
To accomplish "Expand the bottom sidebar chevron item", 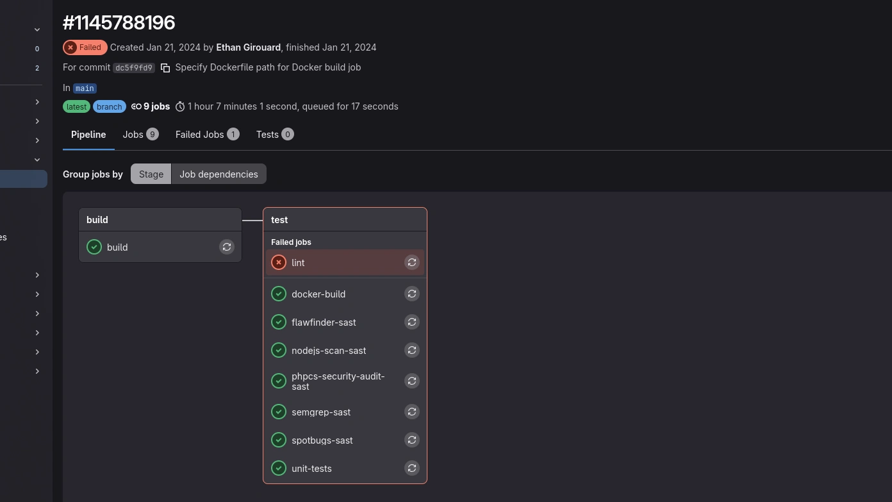I will click(37, 371).
